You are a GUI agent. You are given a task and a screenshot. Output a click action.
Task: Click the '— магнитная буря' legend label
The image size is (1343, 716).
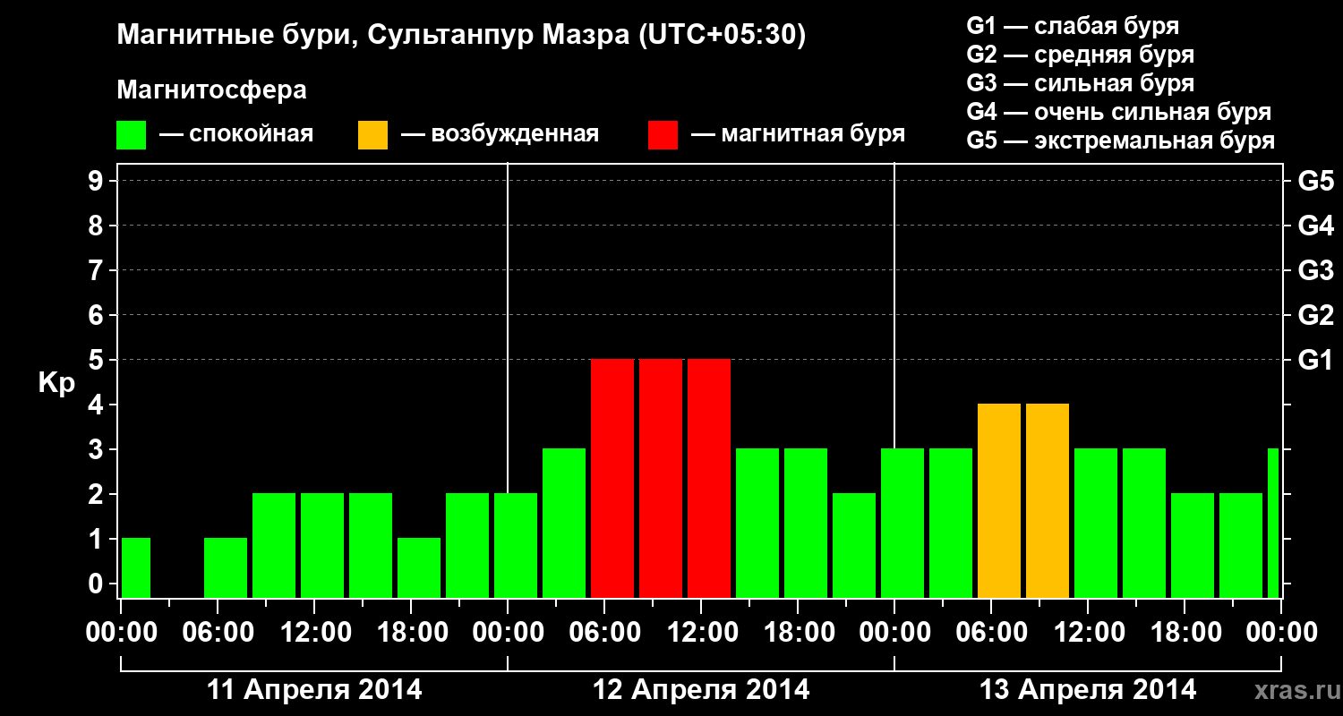tap(798, 134)
